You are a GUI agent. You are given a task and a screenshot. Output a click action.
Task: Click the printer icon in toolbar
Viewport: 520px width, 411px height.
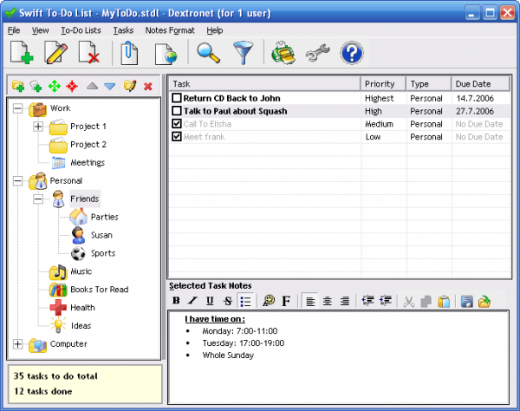[x=283, y=54]
